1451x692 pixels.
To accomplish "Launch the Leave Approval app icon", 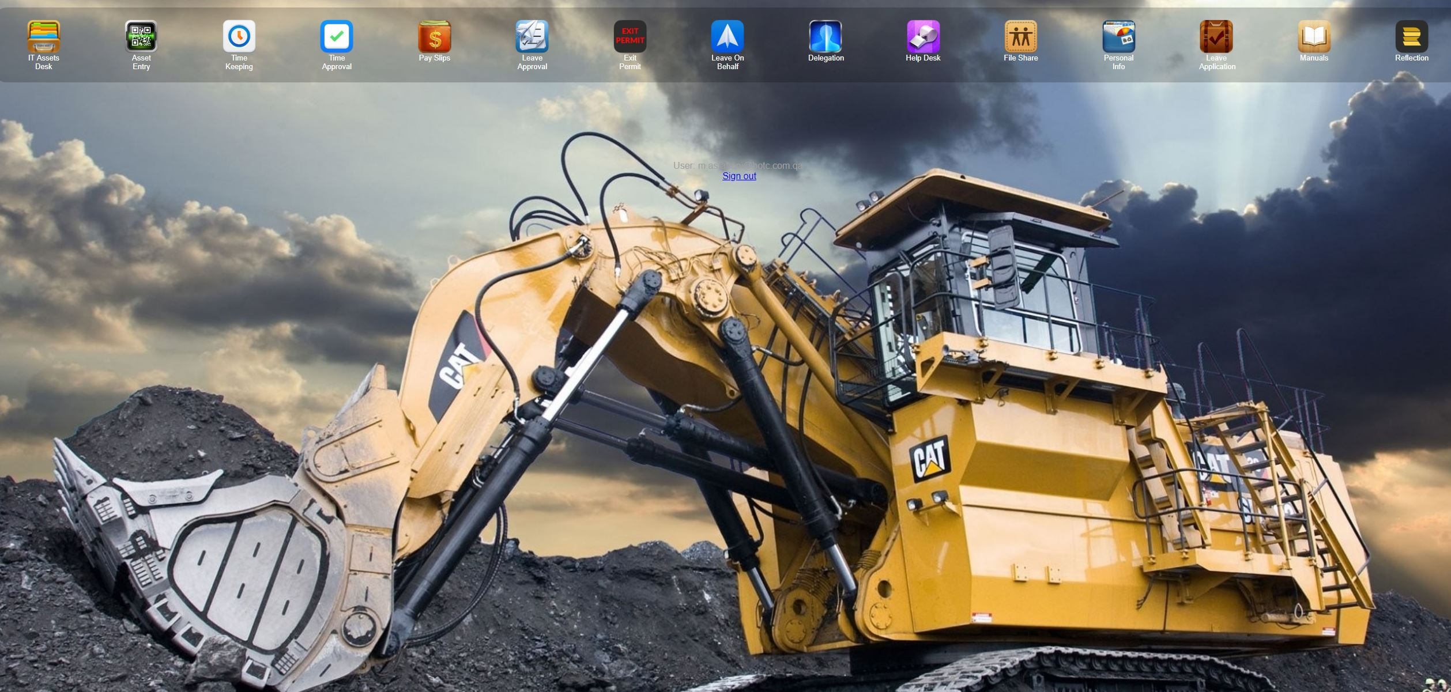I will tap(532, 36).
